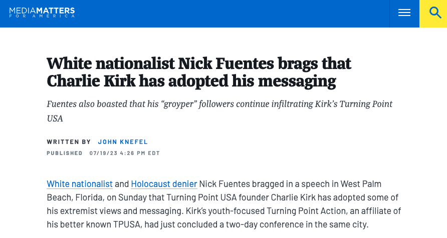Open the hamburger navigation menu
The width and height of the screenshot is (447, 238).
pyautogui.click(x=404, y=13)
